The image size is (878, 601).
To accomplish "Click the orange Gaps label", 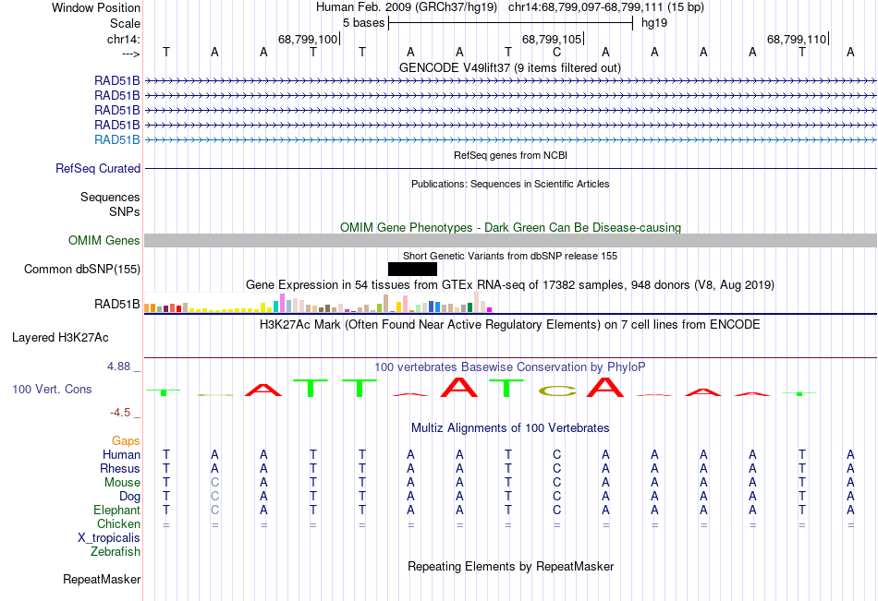I will [126, 441].
